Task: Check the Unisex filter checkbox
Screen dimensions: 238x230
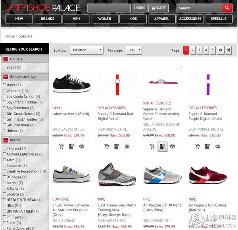Action: pyautogui.click(x=4, y=131)
